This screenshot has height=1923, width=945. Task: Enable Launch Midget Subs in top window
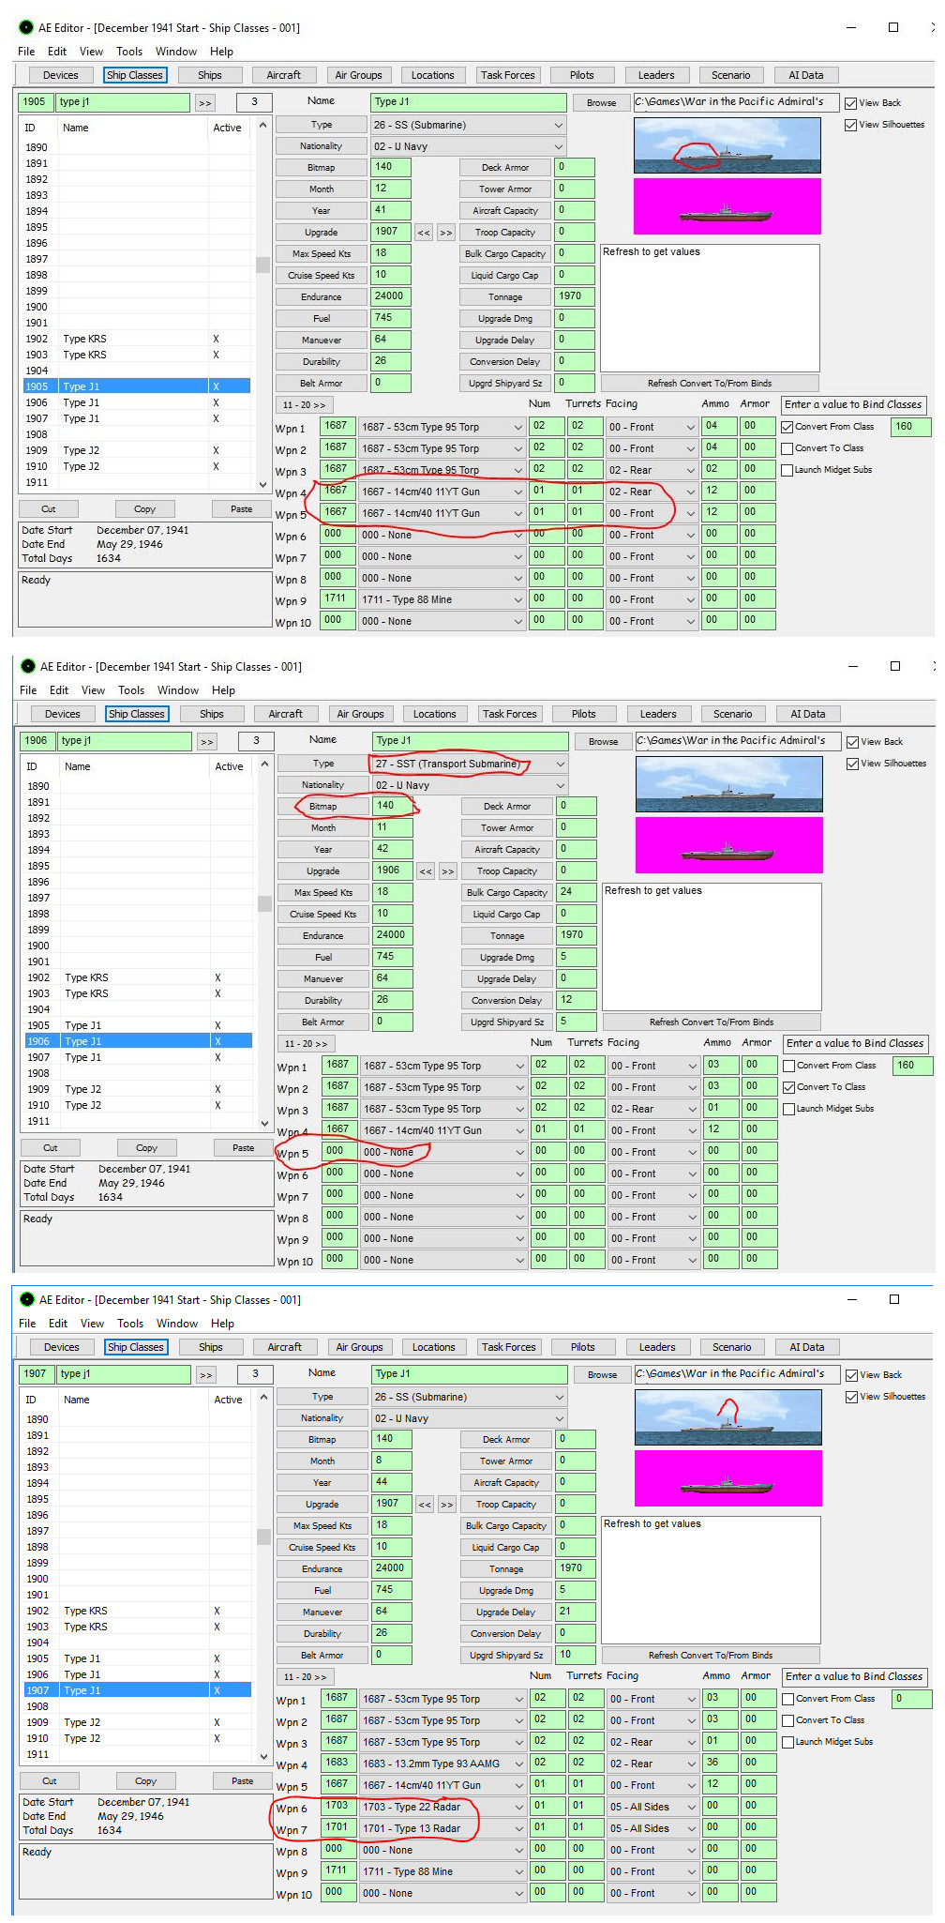(787, 470)
